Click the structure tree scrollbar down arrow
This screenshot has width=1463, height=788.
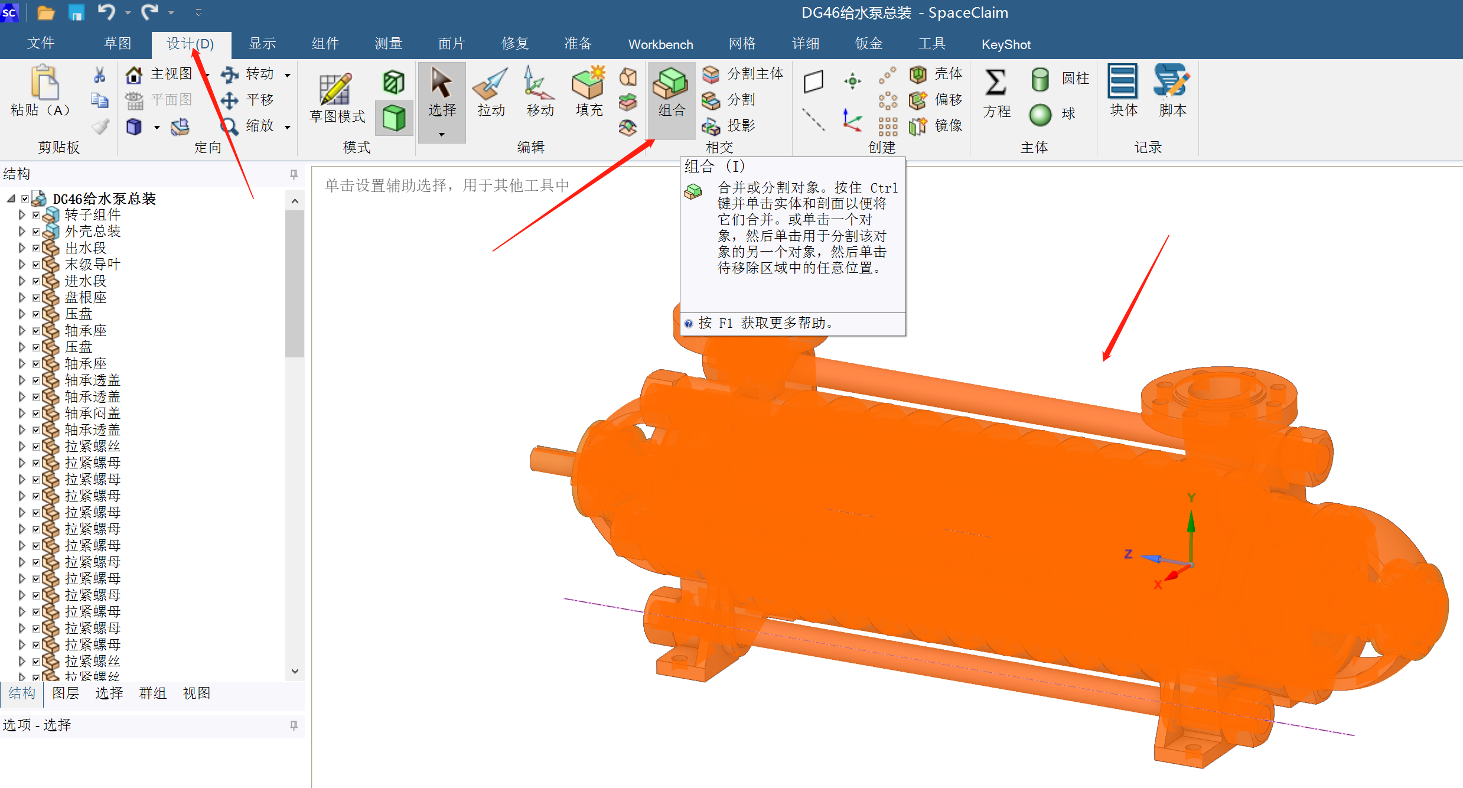pos(295,672)
